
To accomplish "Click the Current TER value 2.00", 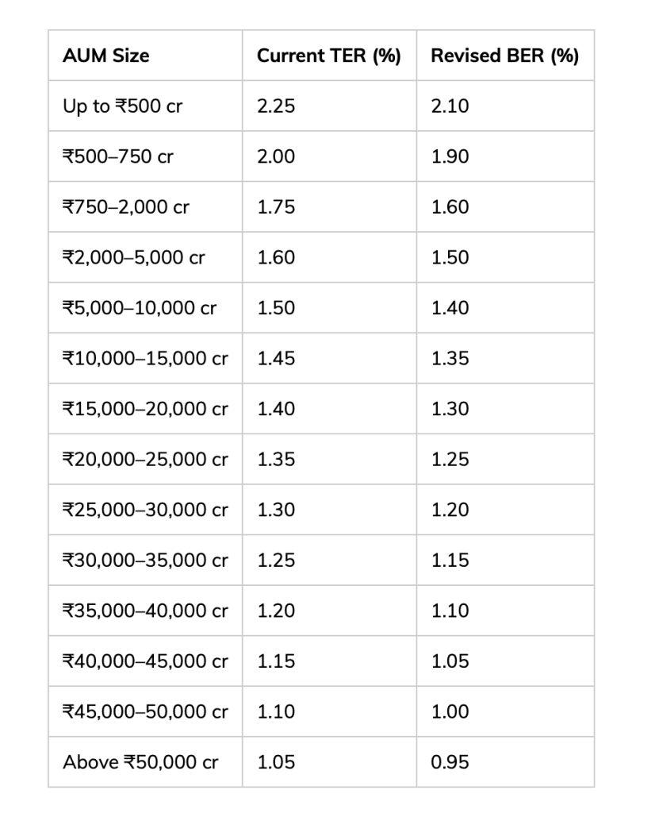I will click(x=276, y=156).
